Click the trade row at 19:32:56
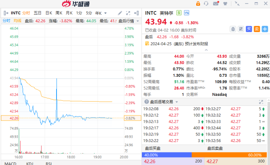This screenshot has height=165, width=270. point(235,141)
